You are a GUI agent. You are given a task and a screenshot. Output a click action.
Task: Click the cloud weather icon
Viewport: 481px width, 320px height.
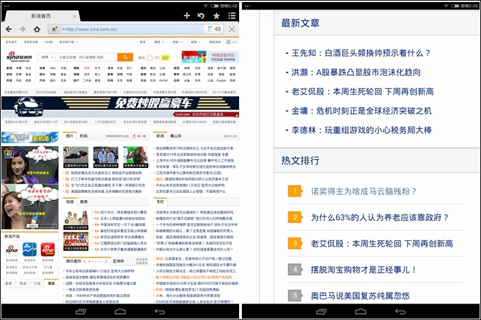(x=150, y=57)
